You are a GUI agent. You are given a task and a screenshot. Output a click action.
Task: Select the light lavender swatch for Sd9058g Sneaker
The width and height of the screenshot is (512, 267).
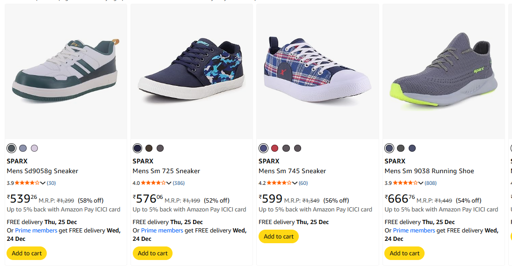tap(34, 148)
